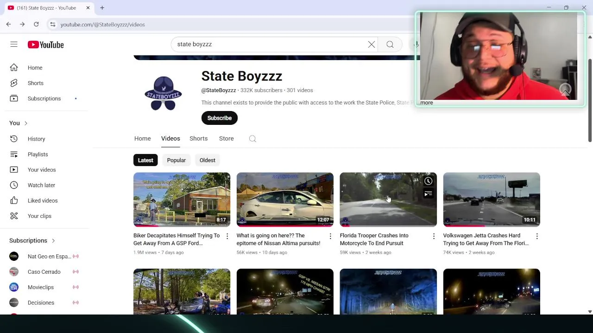The image size is (593, 333).
Task: Select the Oldest filter chip
Action: point(207,160)
